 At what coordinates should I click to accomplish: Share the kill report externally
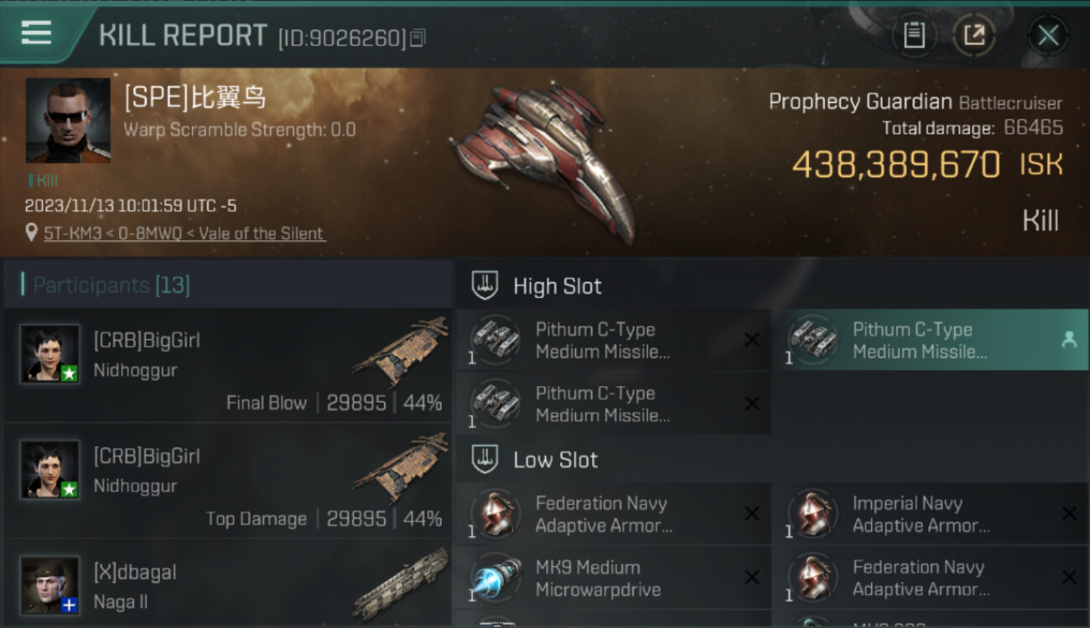(x=974, y=35)
